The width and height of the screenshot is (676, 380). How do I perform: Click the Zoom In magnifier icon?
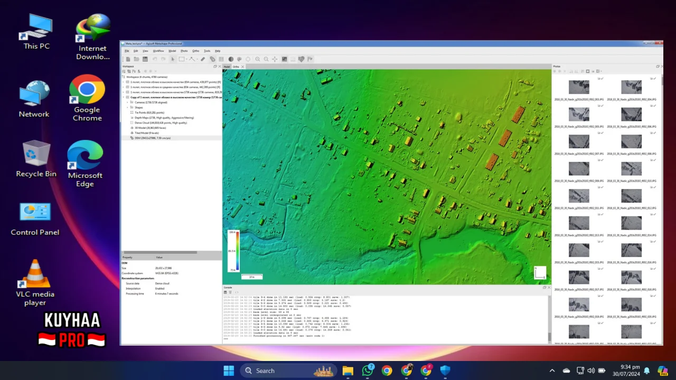[x=258, y=59]
